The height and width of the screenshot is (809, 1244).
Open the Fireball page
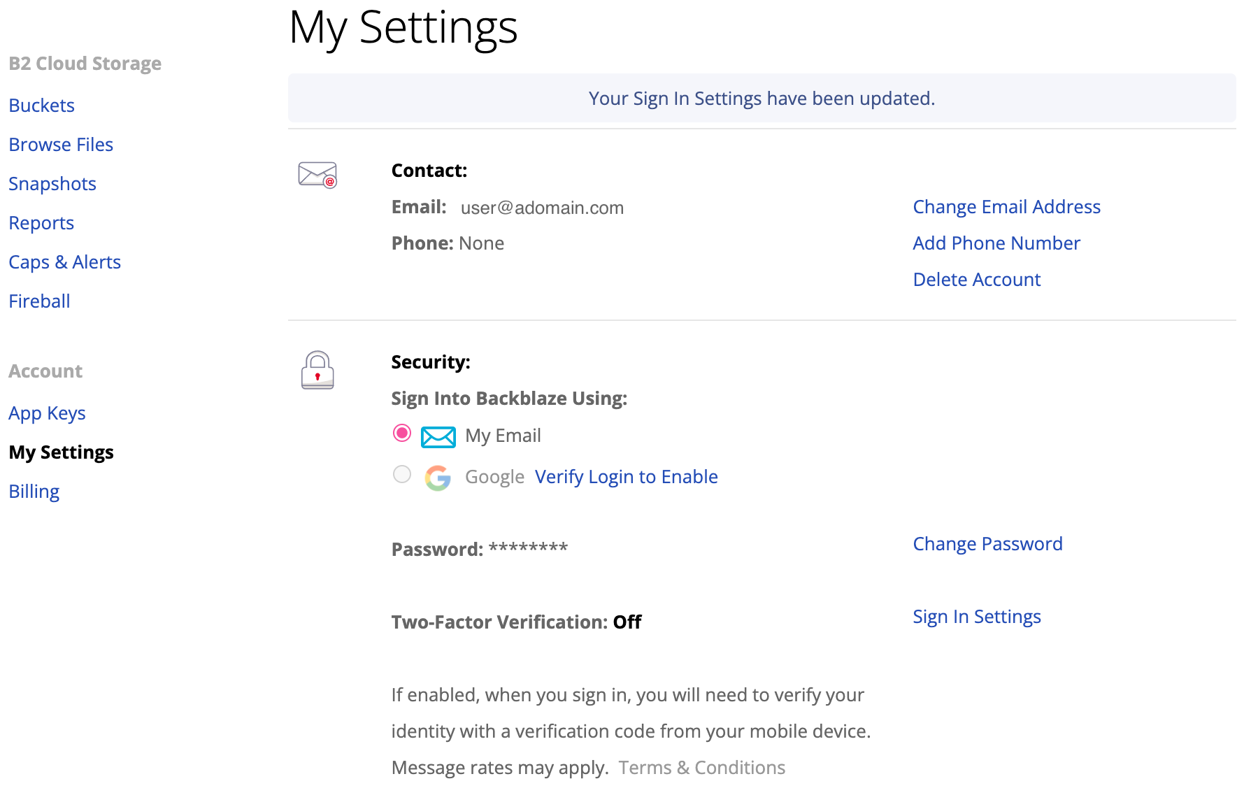(39, 301)
